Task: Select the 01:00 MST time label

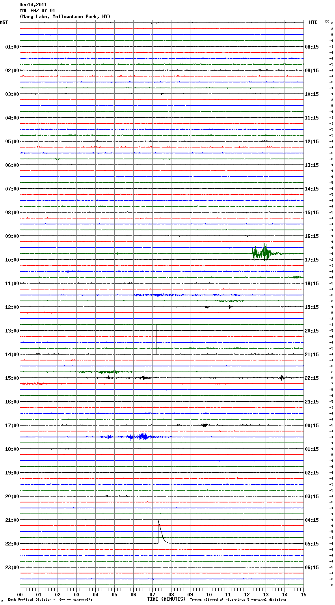Action: (x=12, y=47)
